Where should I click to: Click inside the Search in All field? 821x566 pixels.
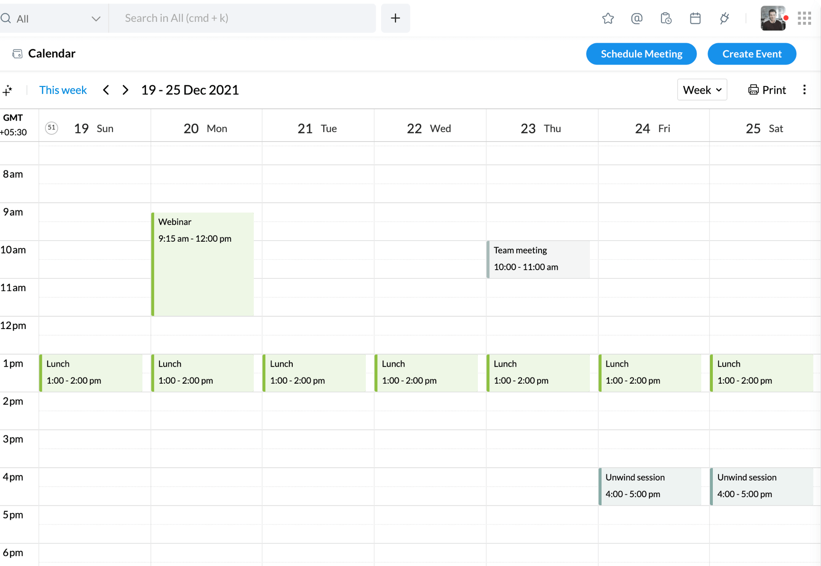click(243, 18)
